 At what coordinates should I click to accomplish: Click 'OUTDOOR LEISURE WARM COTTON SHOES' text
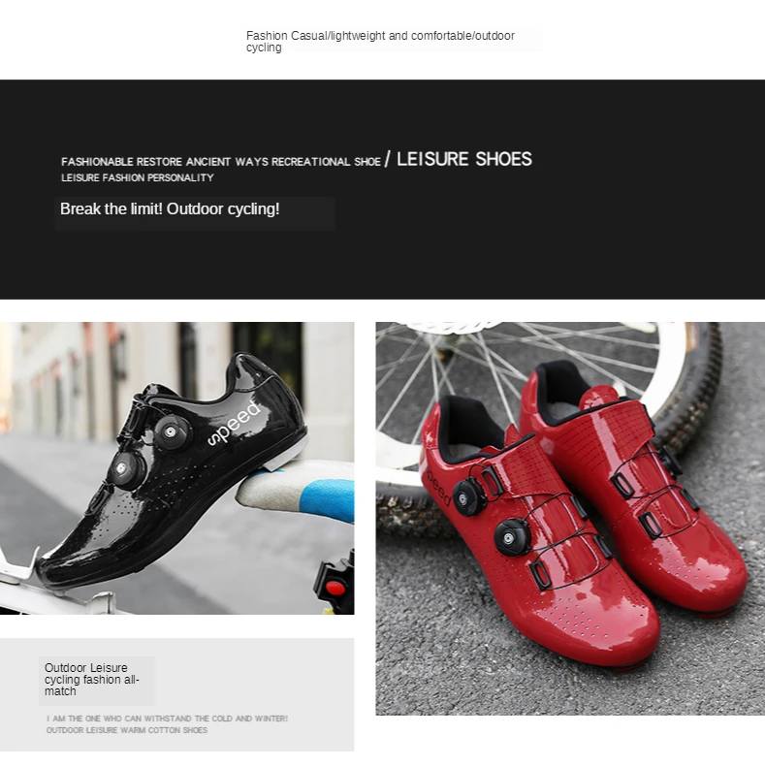(x=127, y=730)
